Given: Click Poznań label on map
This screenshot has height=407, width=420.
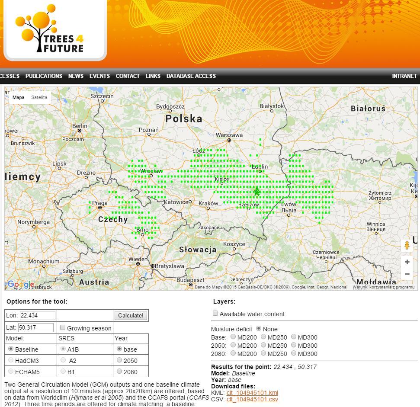Looking at the screenshot, I should coord(149,130).
